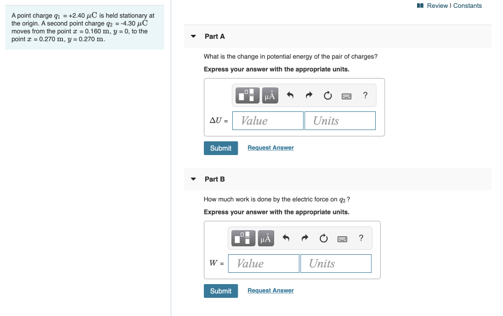Click Request Answer under Part B
Screen dimensions: 503x316
(x=270, y=290)
